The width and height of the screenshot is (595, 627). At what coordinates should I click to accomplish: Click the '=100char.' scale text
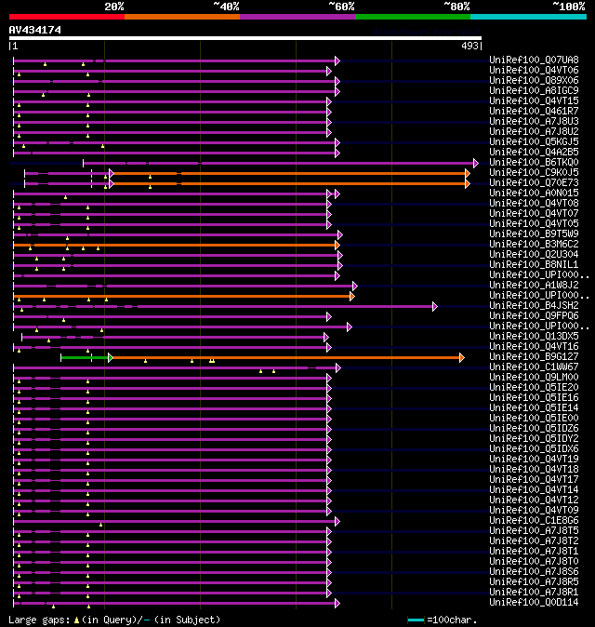[452, 620]
